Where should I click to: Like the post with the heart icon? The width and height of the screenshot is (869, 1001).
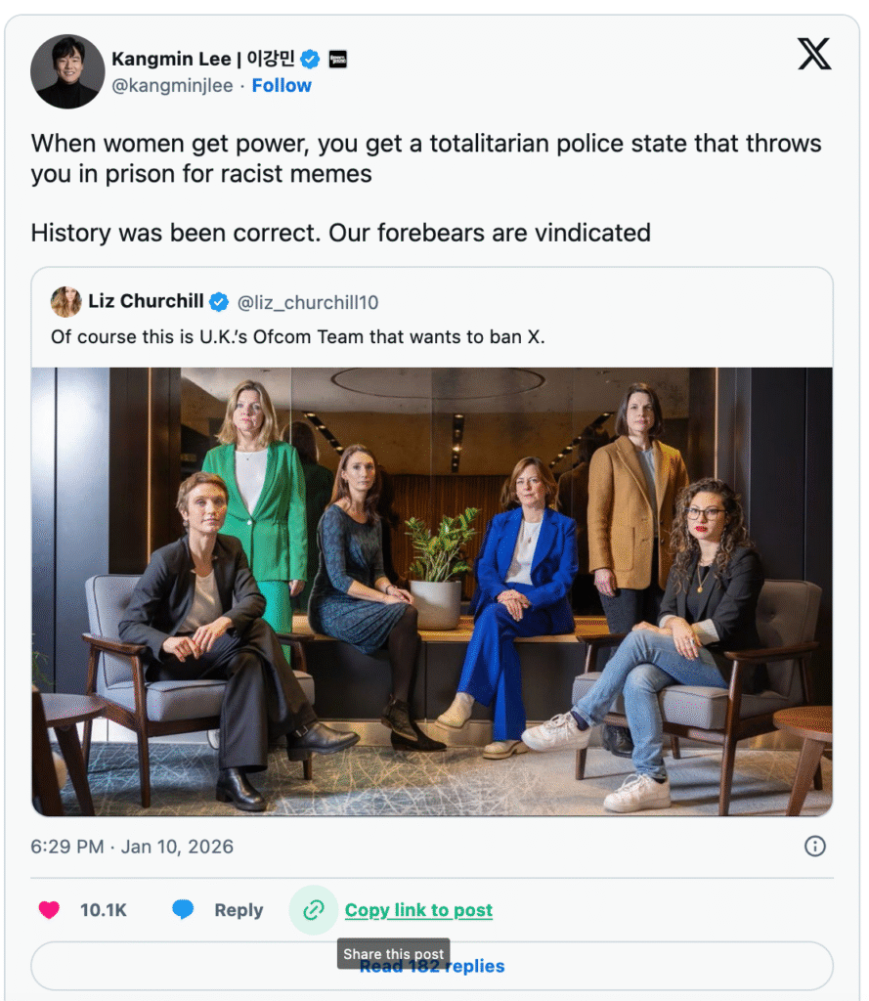[48, 910]
